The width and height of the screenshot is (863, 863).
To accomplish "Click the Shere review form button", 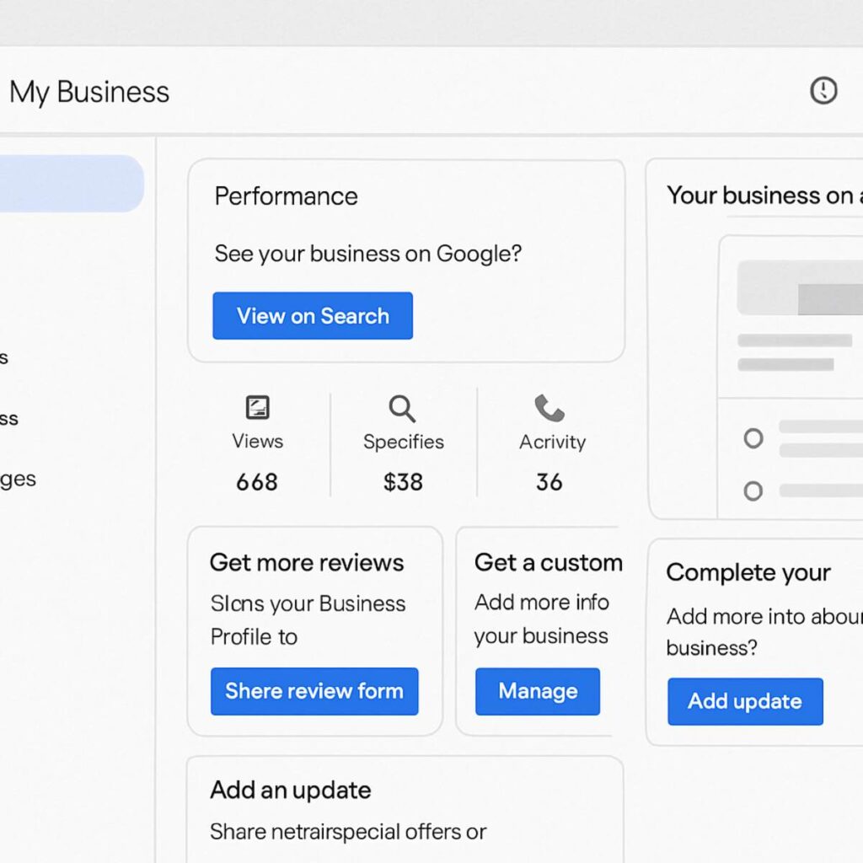I will coord(314,691).
